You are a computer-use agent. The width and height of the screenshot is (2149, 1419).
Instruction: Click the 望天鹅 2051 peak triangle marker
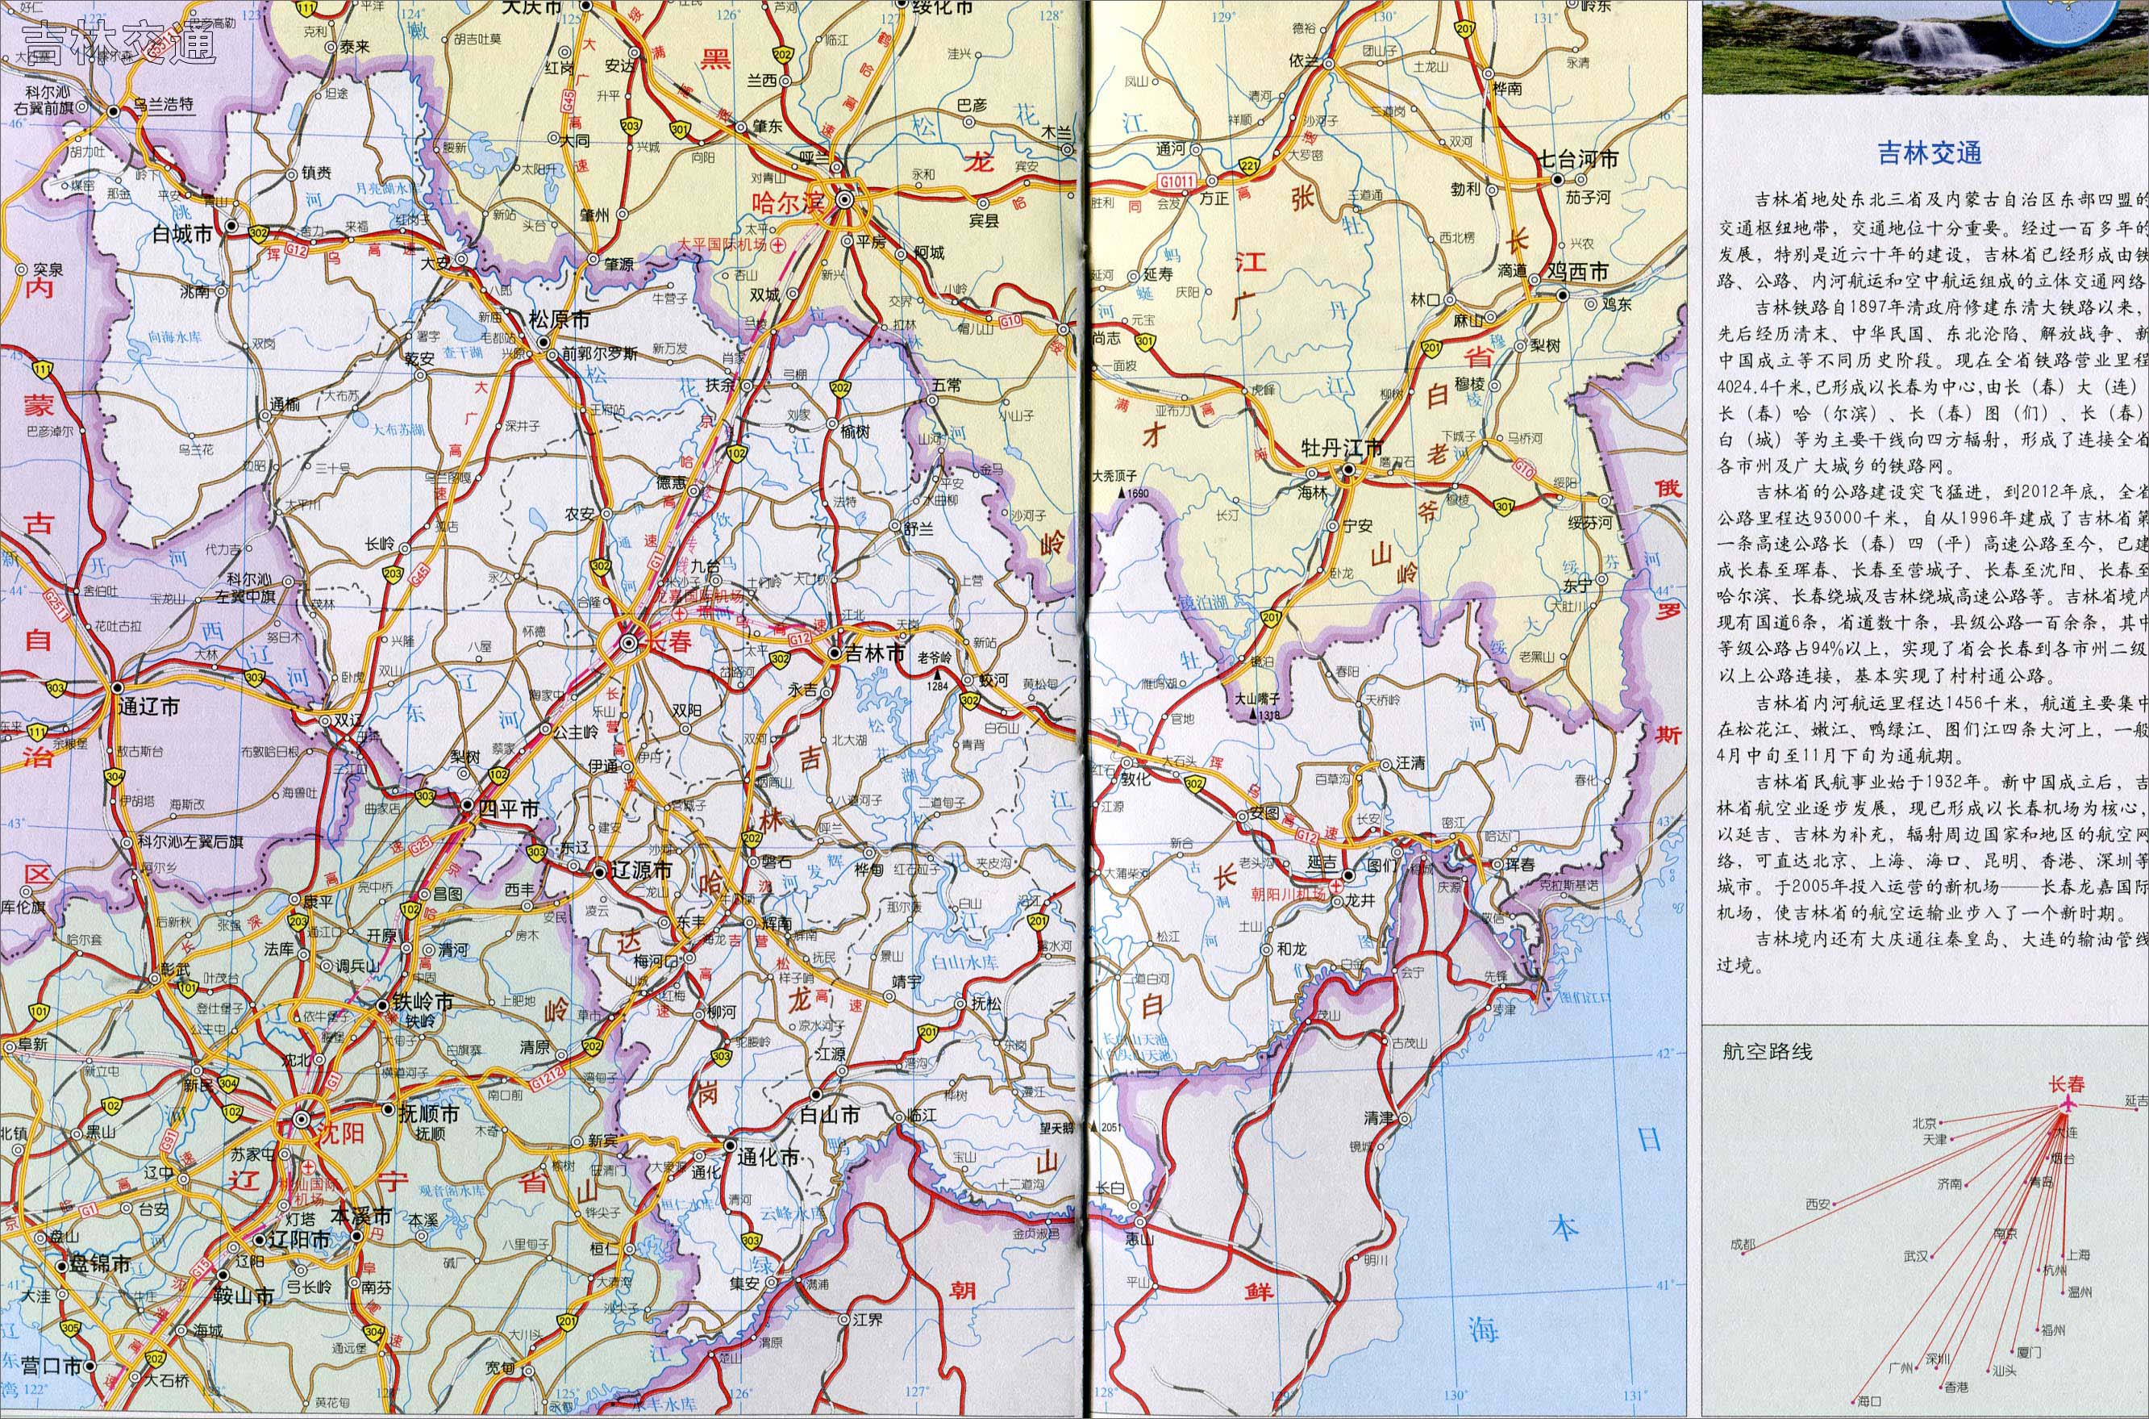[1093, 1128]
